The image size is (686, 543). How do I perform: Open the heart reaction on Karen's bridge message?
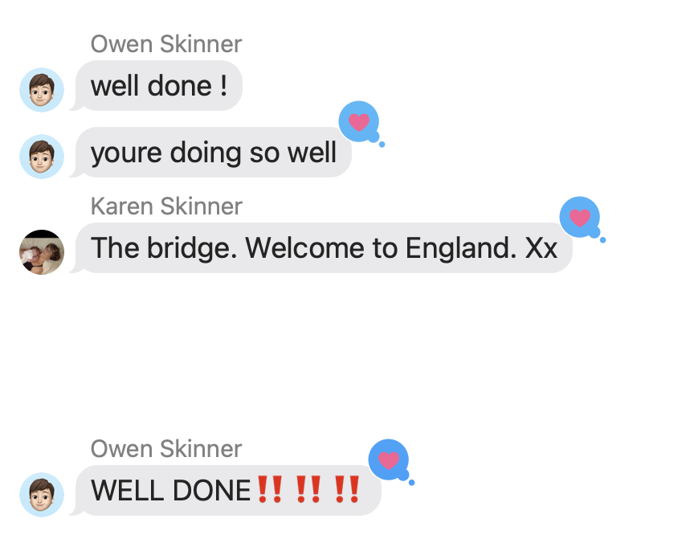point(580,218)
